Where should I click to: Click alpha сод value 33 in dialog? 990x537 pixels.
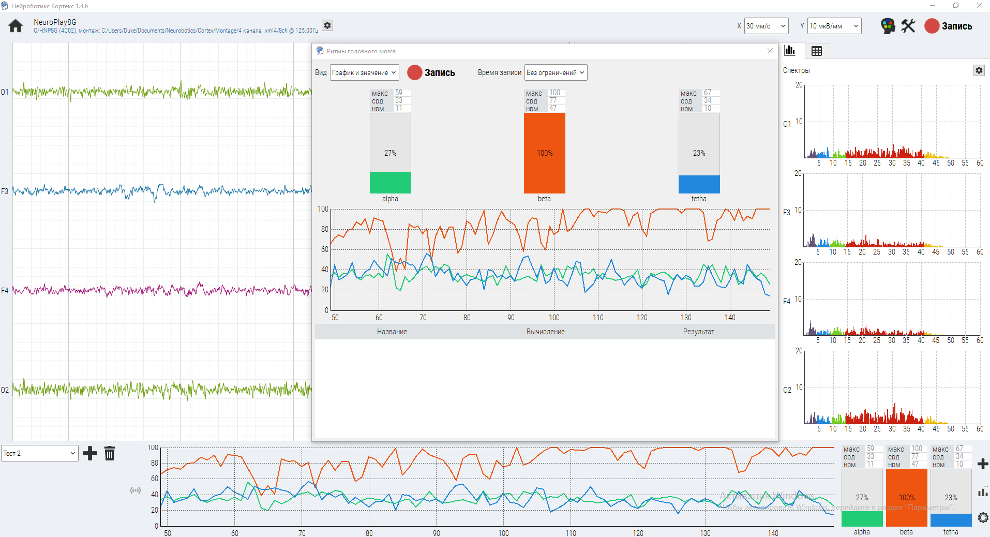(x=402, y=101)
